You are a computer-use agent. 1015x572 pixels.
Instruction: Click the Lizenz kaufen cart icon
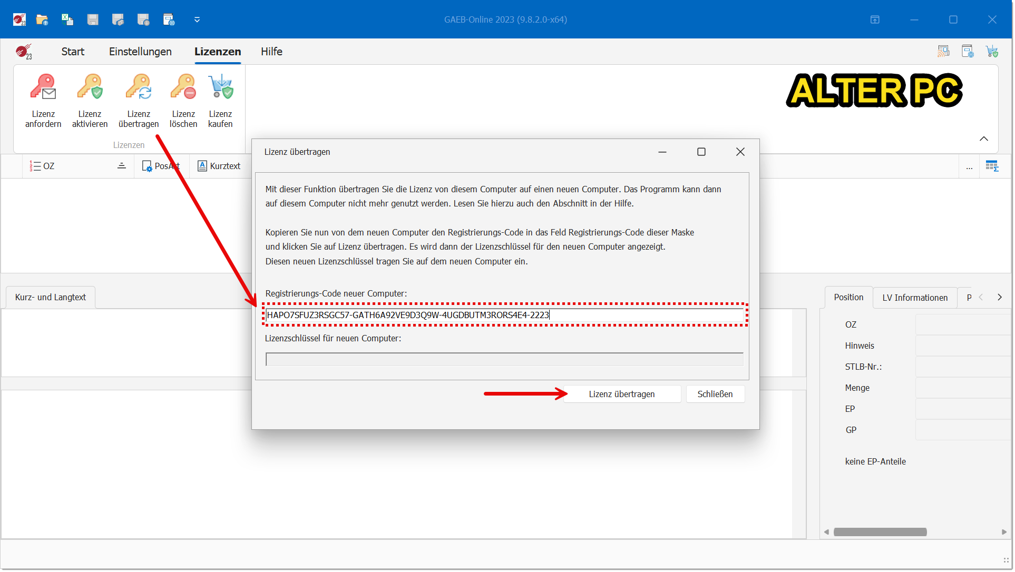[x=220, y=87]
